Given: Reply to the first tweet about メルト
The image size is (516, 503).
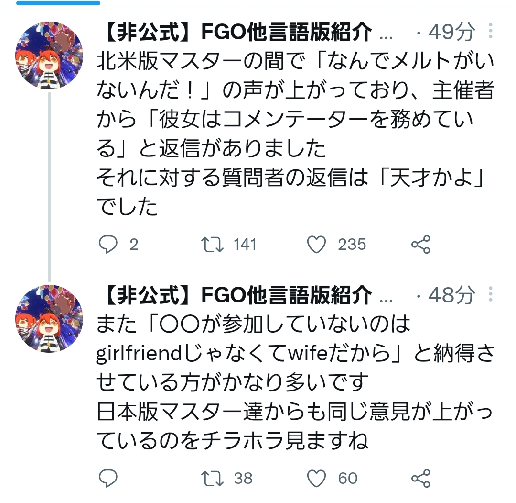Looking at the screenshot, I should point(108,245).
